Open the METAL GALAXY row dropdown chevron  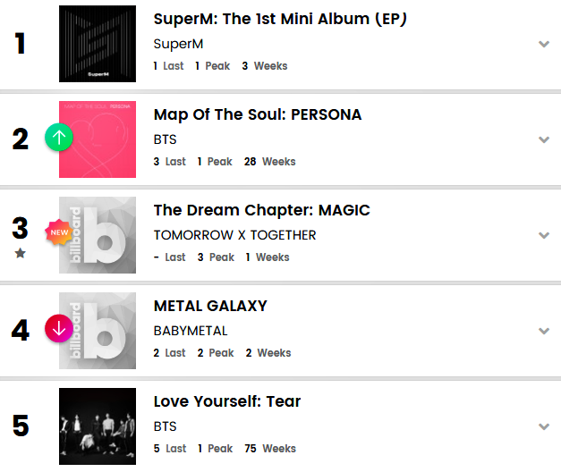[x=543, y=331]
